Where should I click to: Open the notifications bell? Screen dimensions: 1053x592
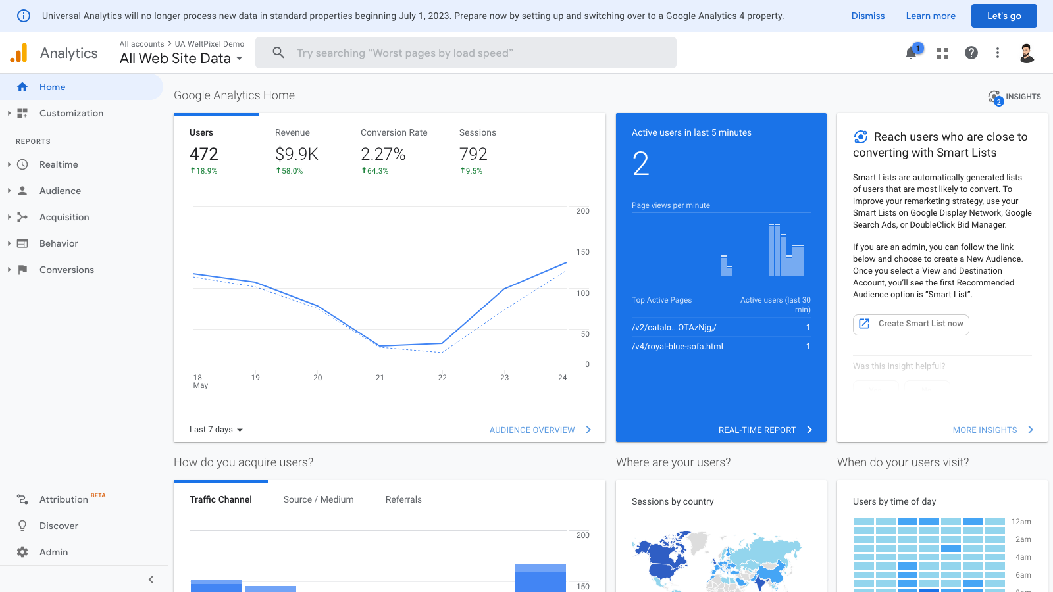tap(912, 53)
